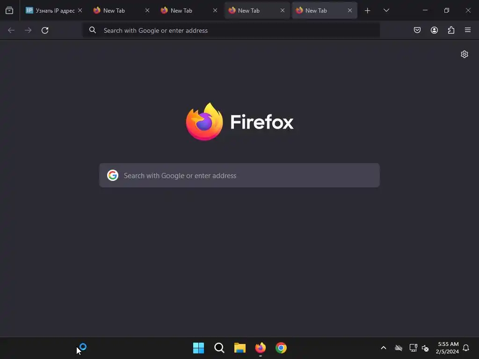
Task: Open the Firefox View icon
Action: tap(9, 10)
